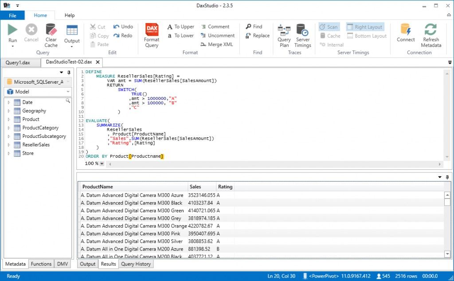This screenshot has height=281, width=454.
Task: Switch to Bottom Layout
Action: tap(367, 35)
